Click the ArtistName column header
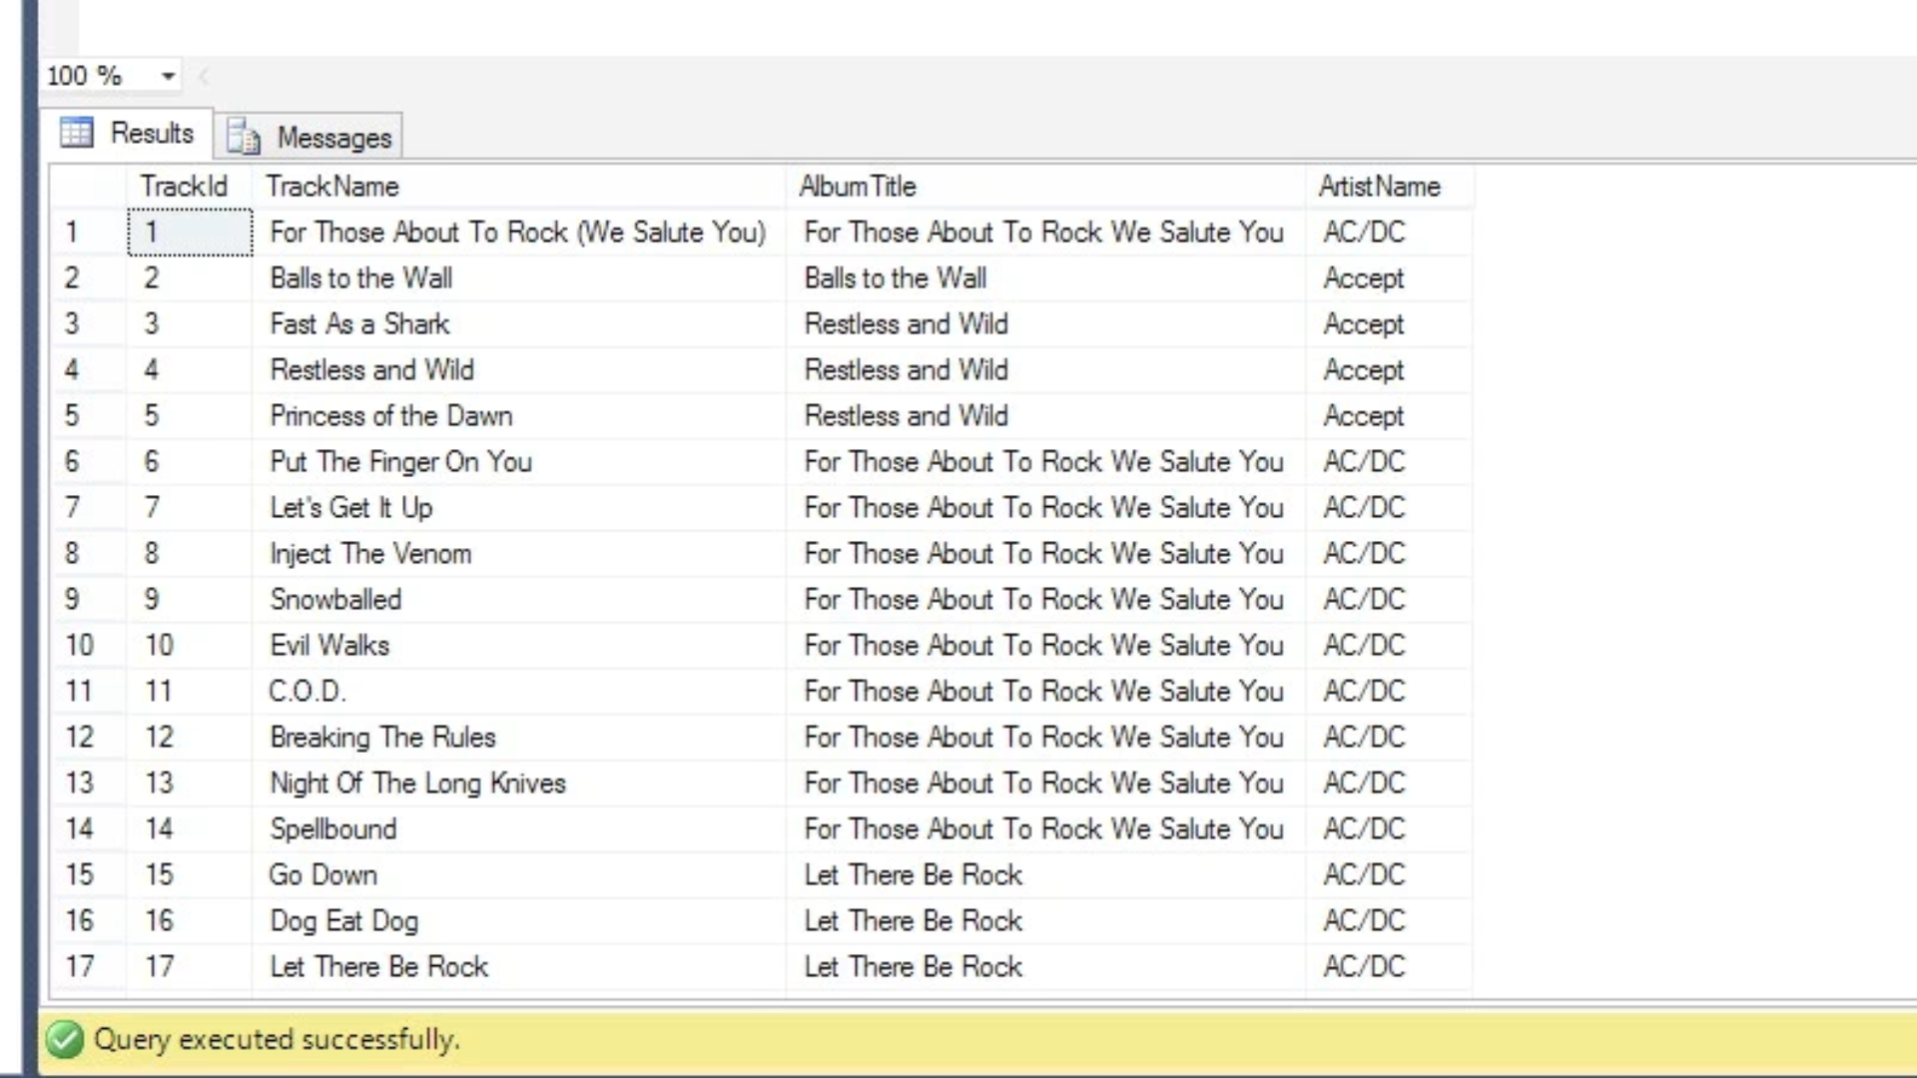This screenshot has height=1078, width=1917. (1379, 187)
